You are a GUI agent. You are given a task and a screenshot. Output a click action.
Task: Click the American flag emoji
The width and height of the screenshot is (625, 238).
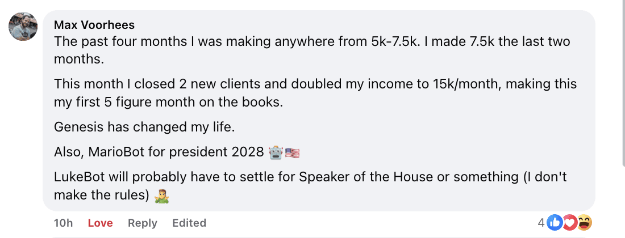(291, 152)
